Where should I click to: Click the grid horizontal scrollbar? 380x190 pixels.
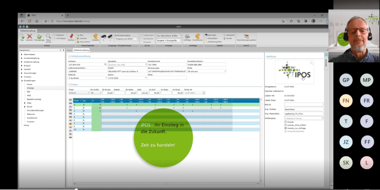166,184
